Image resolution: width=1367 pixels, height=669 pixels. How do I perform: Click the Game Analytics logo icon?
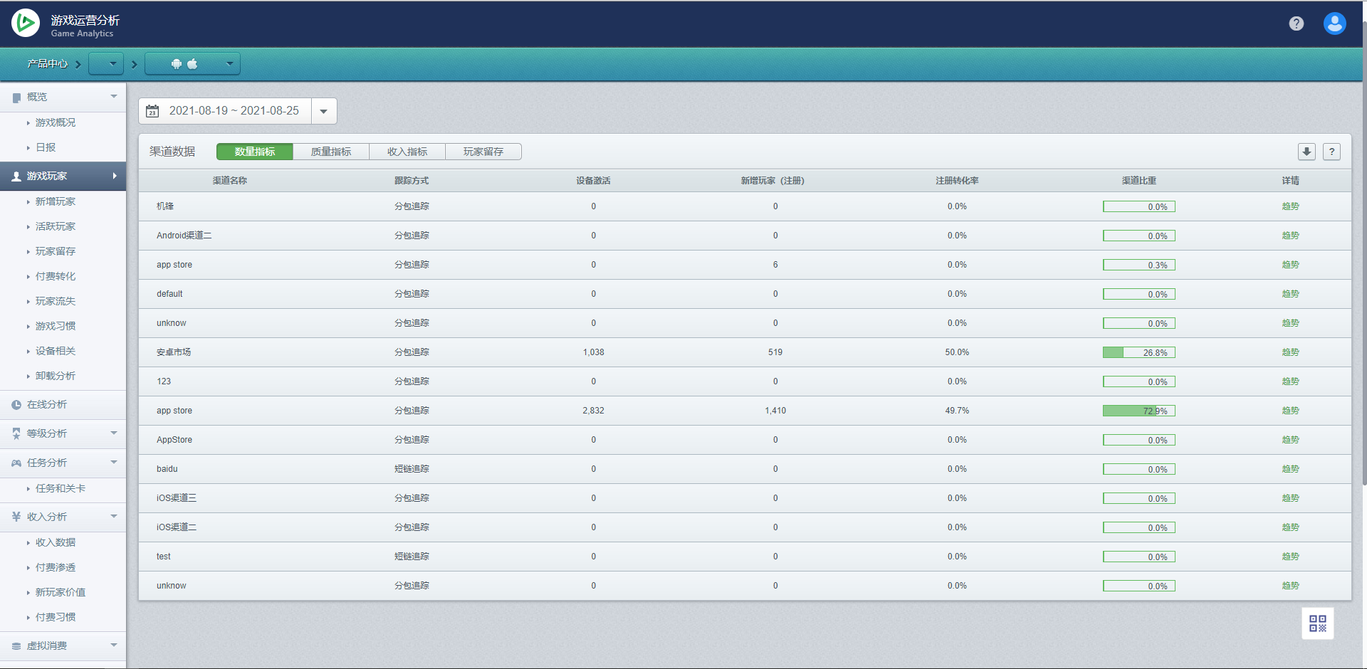(x=26, y=23)
